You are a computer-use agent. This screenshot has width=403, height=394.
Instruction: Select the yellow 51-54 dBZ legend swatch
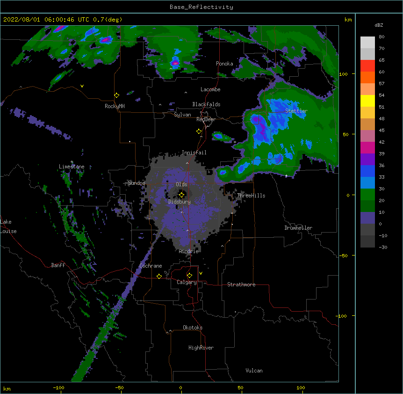[x=367, y=101]
